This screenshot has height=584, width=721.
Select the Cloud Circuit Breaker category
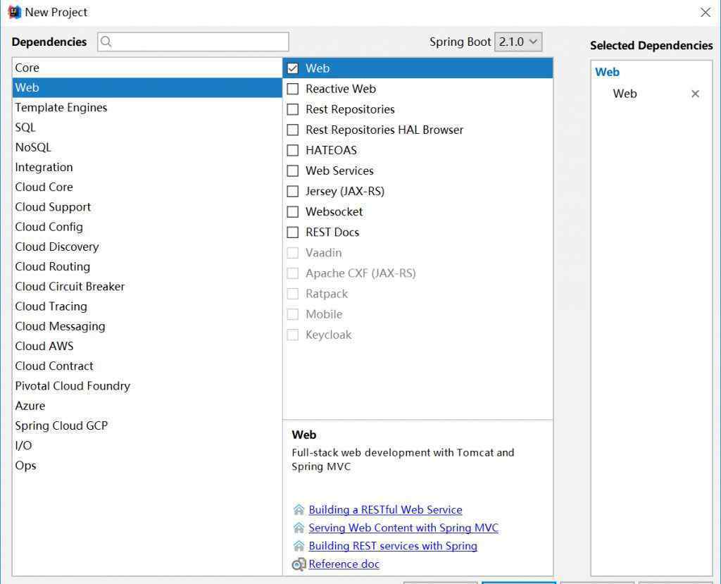click(147, 286)
